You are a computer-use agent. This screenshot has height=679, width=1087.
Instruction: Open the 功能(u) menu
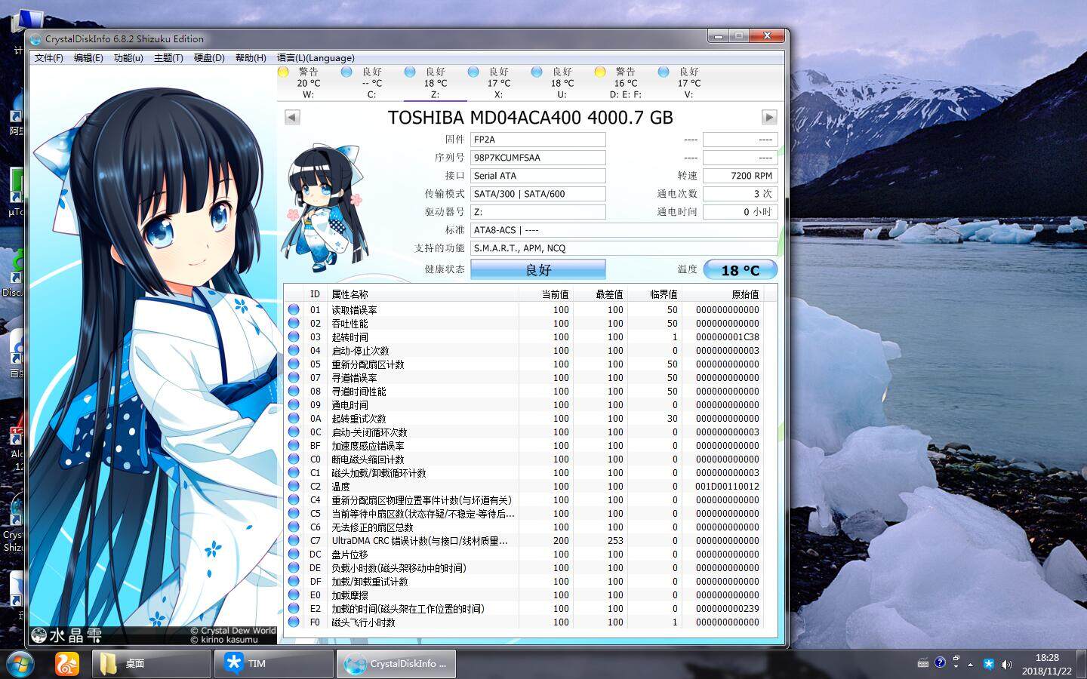tap(128, 57)
